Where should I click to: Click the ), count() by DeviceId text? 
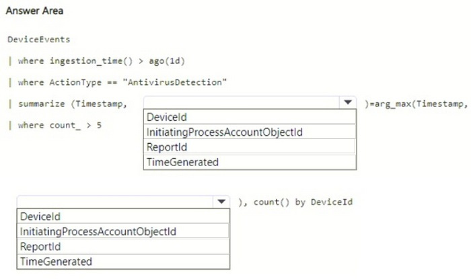295,202
